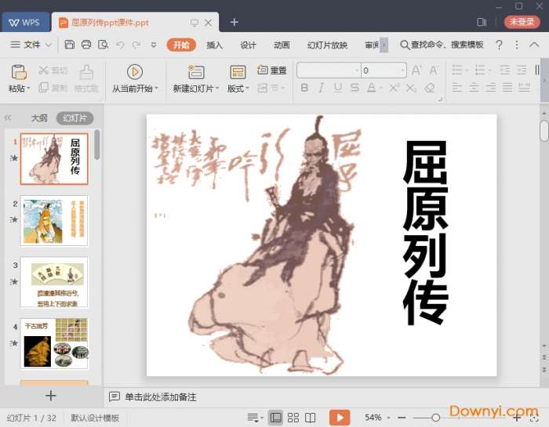
Task: Click the Print icon in quick access toolbar
Action: (86, 45)
